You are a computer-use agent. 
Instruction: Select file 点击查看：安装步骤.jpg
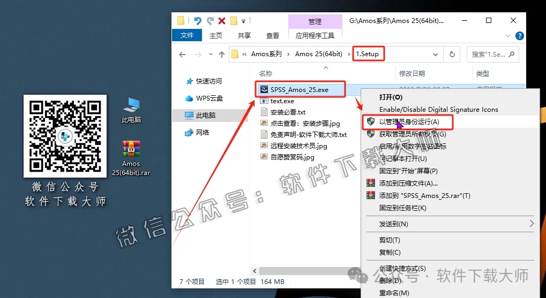305,124
